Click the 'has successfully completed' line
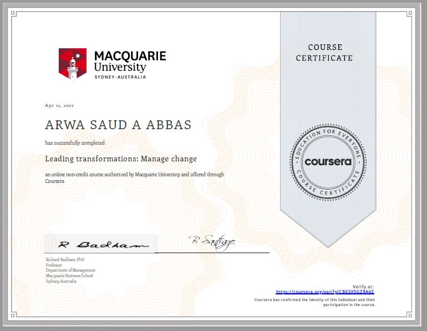The width and height of the screenshot is (427, 331). point(75,143)
